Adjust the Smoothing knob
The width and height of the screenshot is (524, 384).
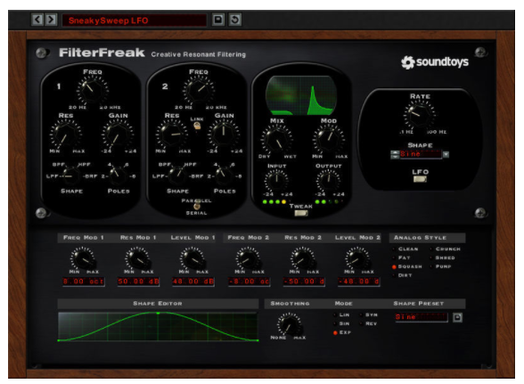point(289,324)
